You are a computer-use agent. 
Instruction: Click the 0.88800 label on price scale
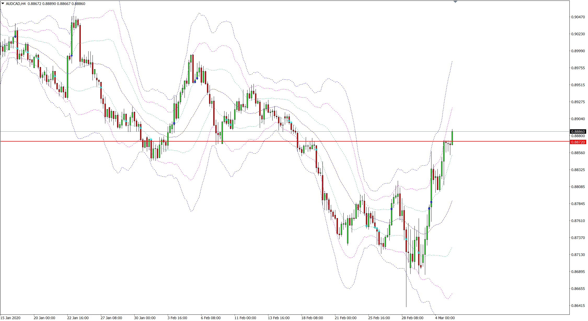pos(578,136)
